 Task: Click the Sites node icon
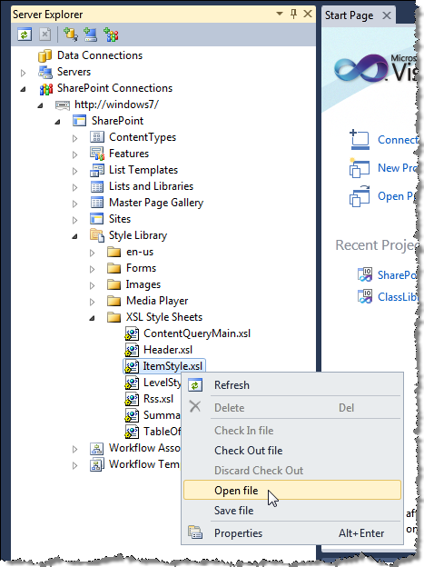(96, 219)
